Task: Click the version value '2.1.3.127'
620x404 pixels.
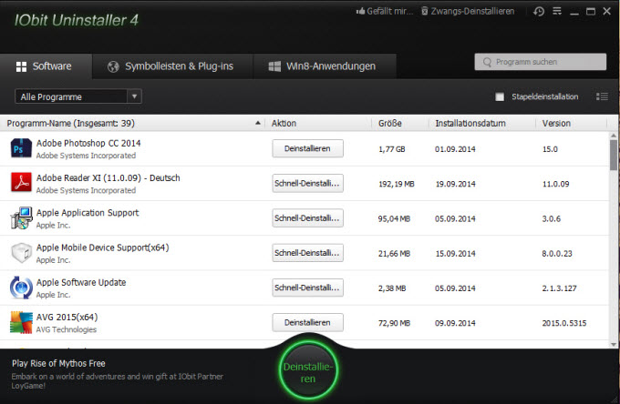Action: pyautogui.click(x=559, y=288)
